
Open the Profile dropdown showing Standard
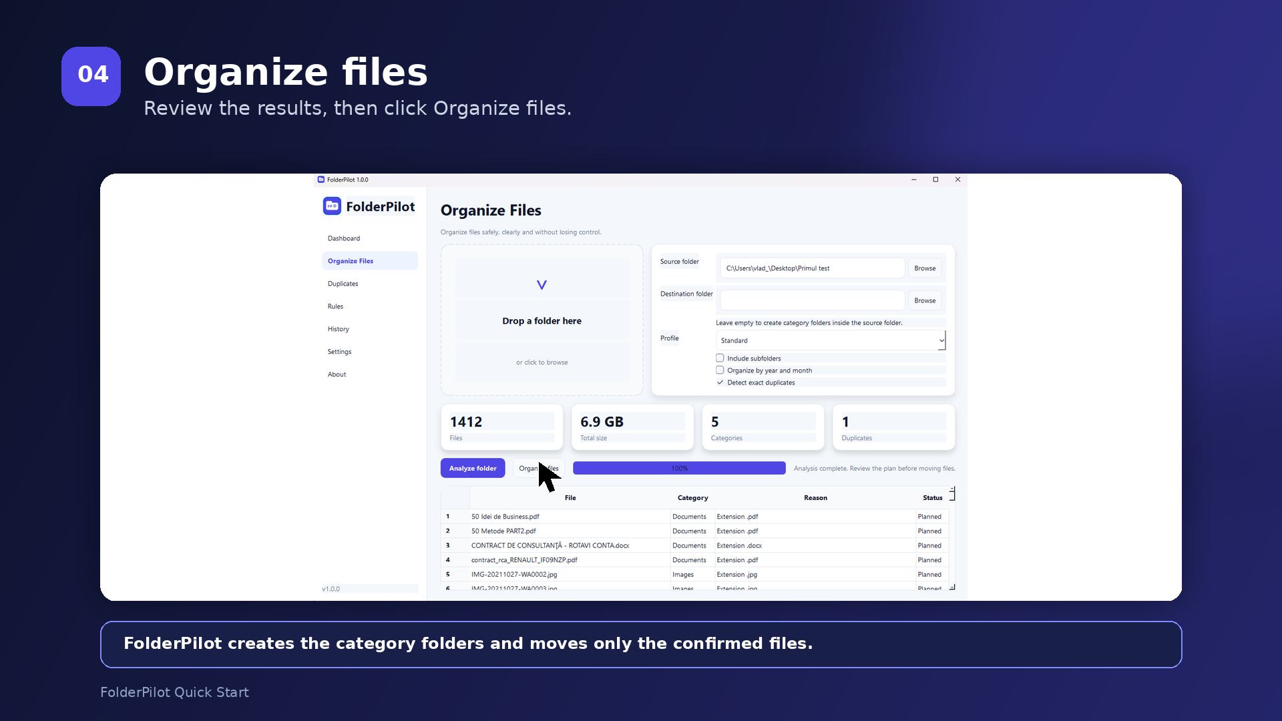pyautogui.click(x=831, y=340)
